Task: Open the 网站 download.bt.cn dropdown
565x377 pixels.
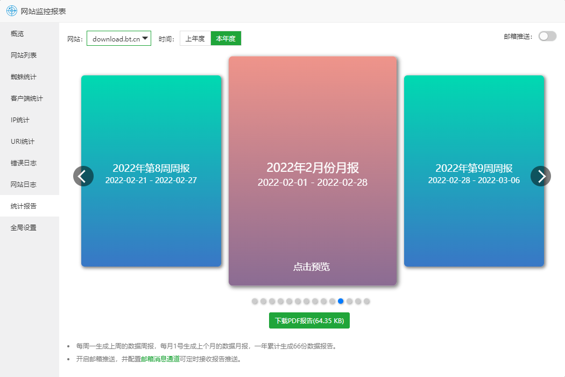Action: click(119, 39)
